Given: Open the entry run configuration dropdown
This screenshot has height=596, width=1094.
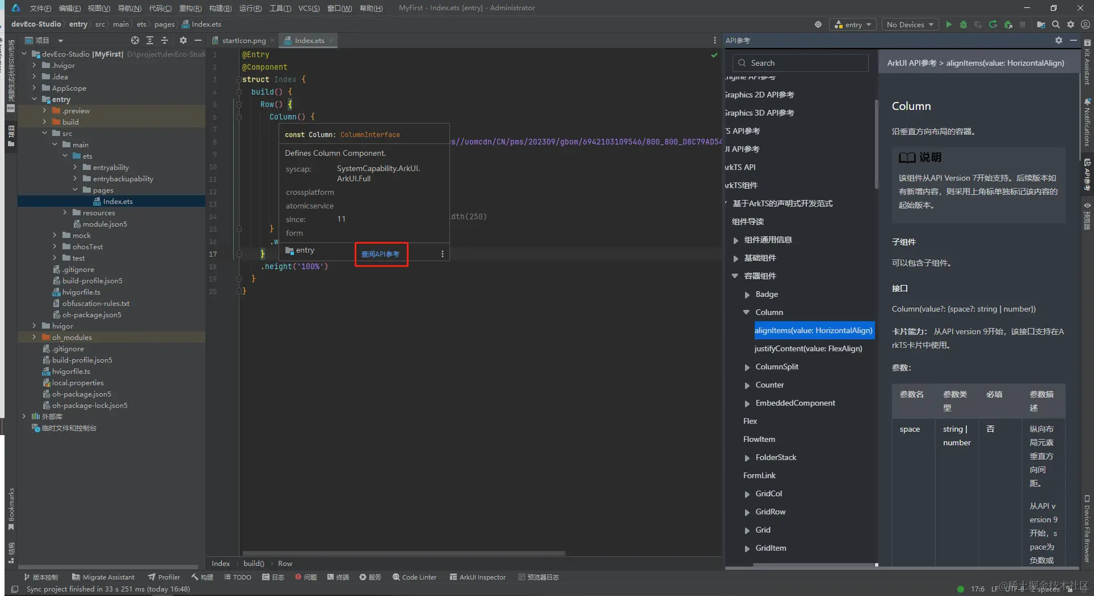Looking at the screenshot, I should coord(853,24).
